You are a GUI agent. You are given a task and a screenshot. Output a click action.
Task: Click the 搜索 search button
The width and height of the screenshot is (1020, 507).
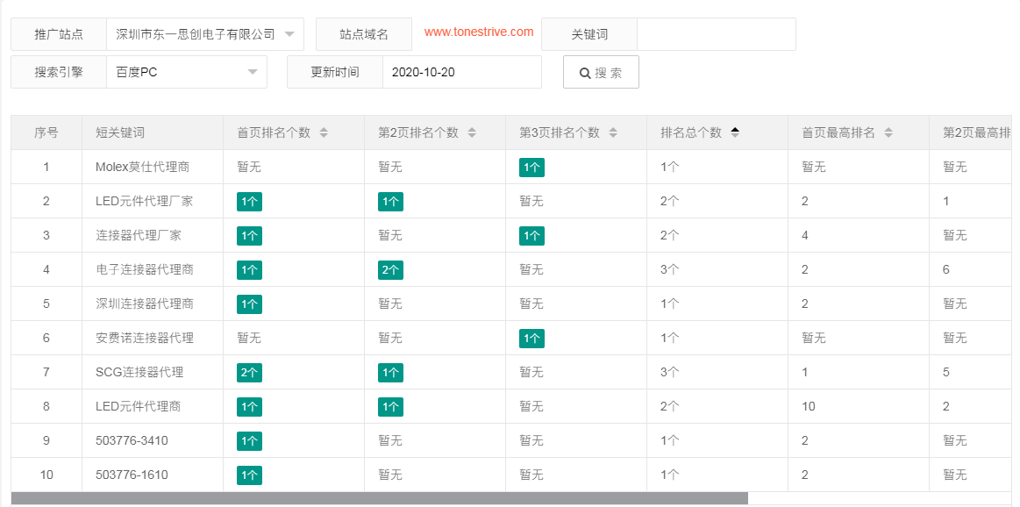601,73
